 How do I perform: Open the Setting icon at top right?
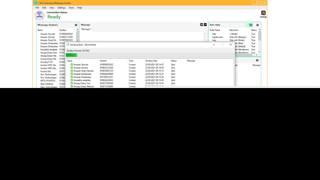click(x=263, y=13)
